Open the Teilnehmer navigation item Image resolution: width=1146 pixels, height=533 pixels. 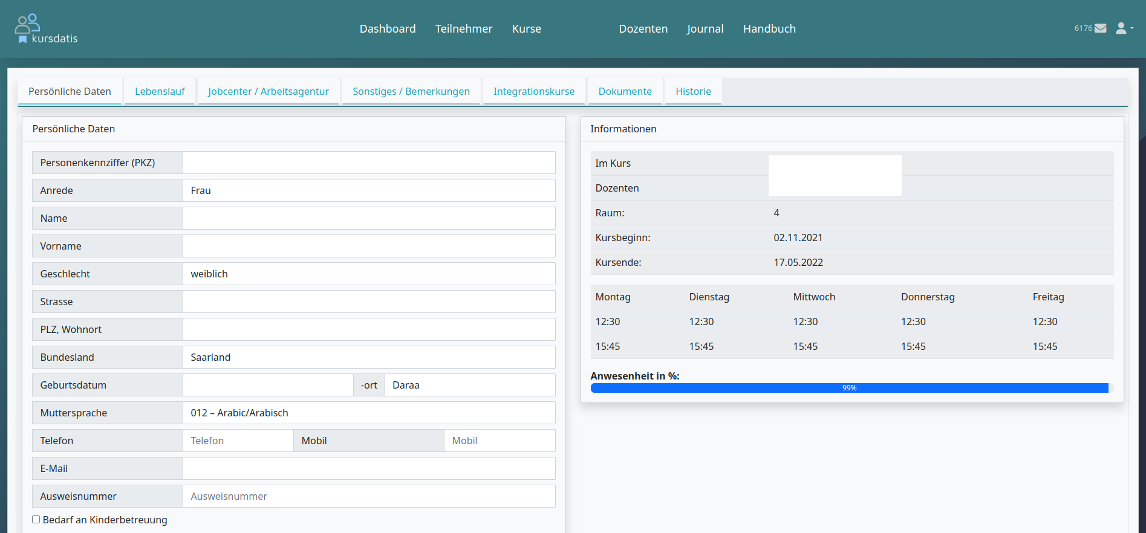click(463, 29)
